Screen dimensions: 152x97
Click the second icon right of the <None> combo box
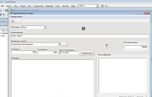pos(106,6)
